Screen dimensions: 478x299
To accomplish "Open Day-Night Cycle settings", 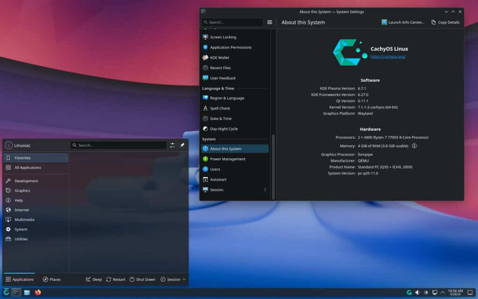I will coord(235,129).
